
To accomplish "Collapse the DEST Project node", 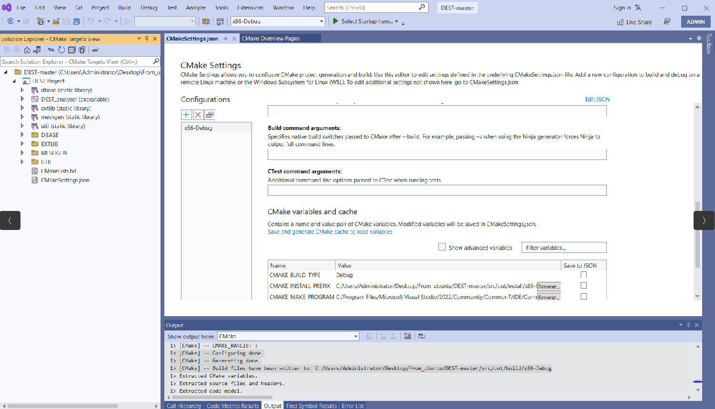I will [14, 81].
